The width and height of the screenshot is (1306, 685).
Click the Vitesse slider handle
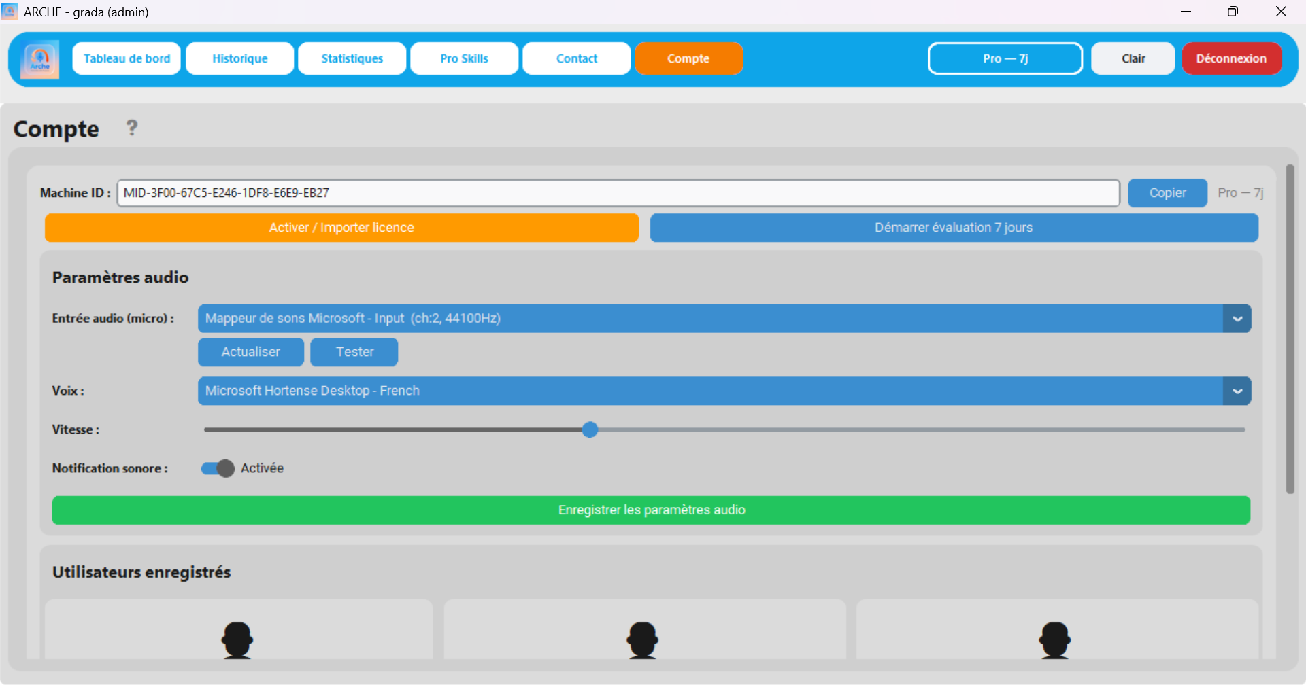coord(590,429)
